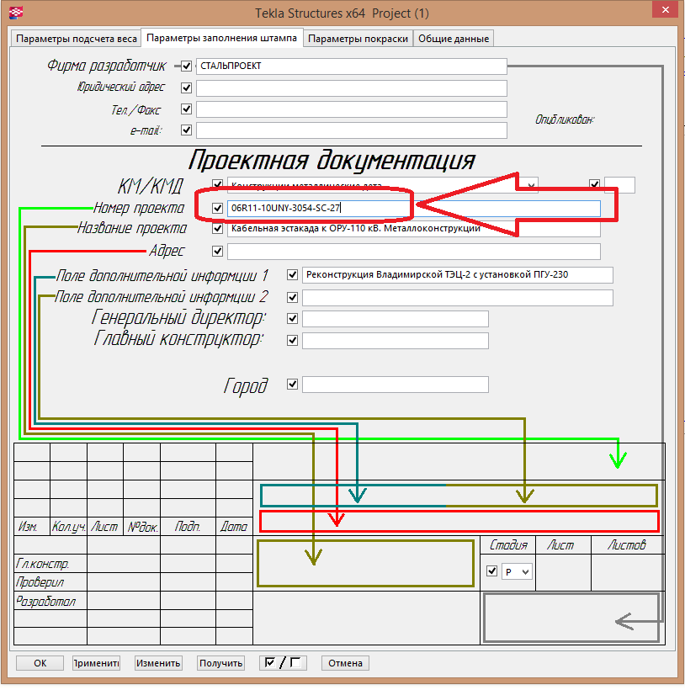Toggle checkbox next to e-mail
This screenshot has height=690, width=685.
(x=187, y=130)
